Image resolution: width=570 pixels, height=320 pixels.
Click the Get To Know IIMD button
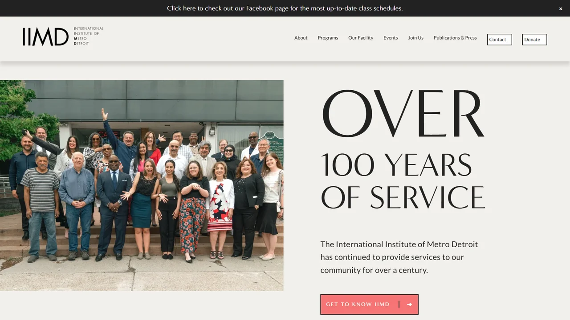[x=369, y=304]
